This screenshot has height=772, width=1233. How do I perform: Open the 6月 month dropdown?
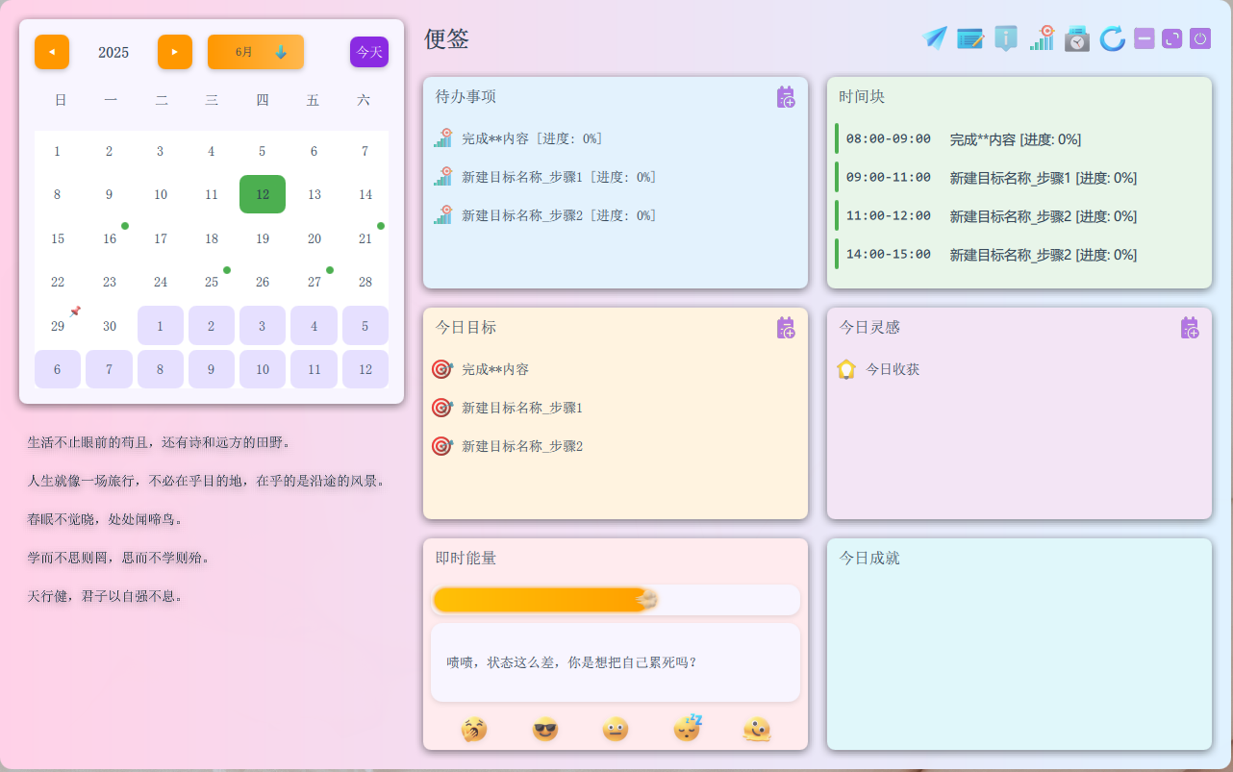click(255, 52)
